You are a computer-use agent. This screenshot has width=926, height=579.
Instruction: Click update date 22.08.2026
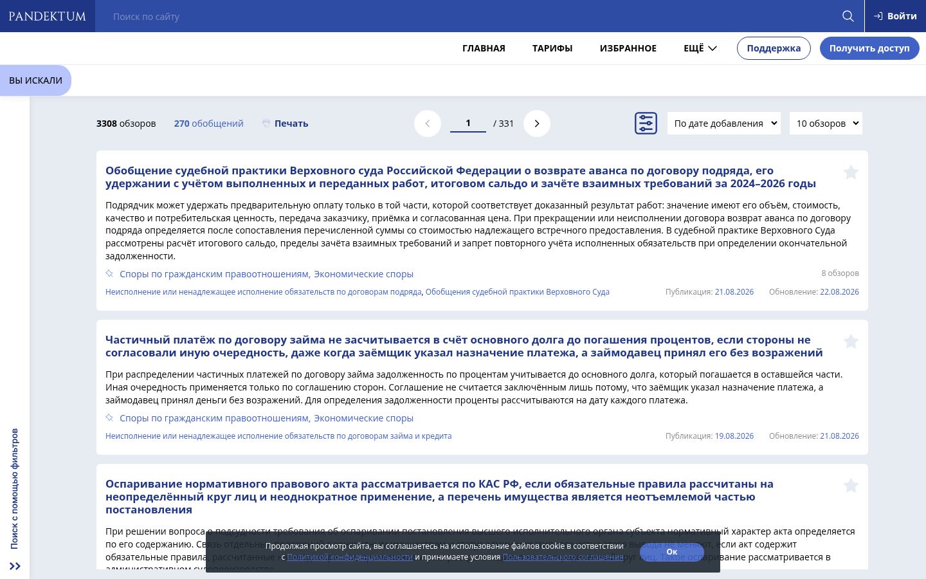coord(839,292)
